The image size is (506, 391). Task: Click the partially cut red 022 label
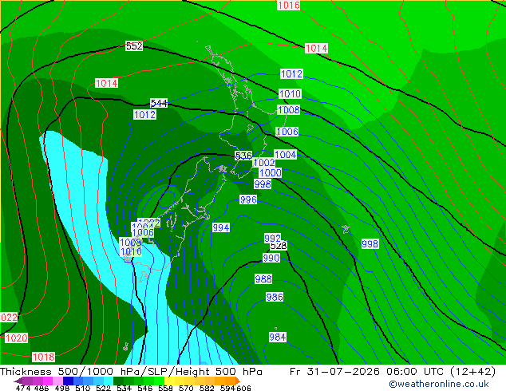click(9, 318)
